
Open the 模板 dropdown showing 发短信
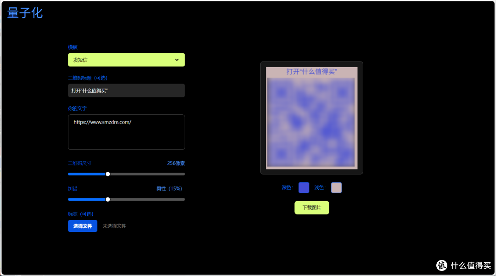coord(126,60)
